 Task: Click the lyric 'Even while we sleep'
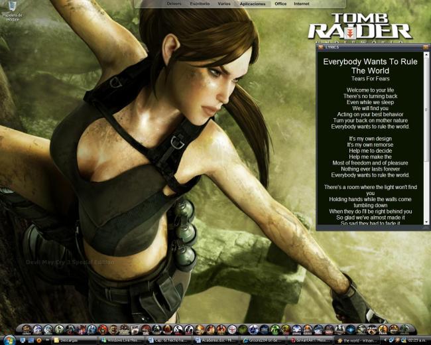tap(370, 102)
